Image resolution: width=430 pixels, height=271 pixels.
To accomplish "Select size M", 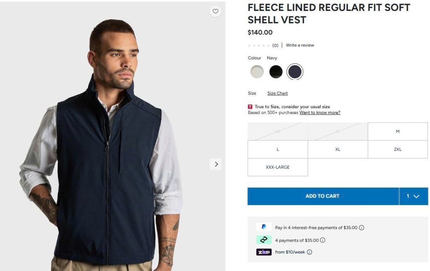I will (x=397, y=132).
